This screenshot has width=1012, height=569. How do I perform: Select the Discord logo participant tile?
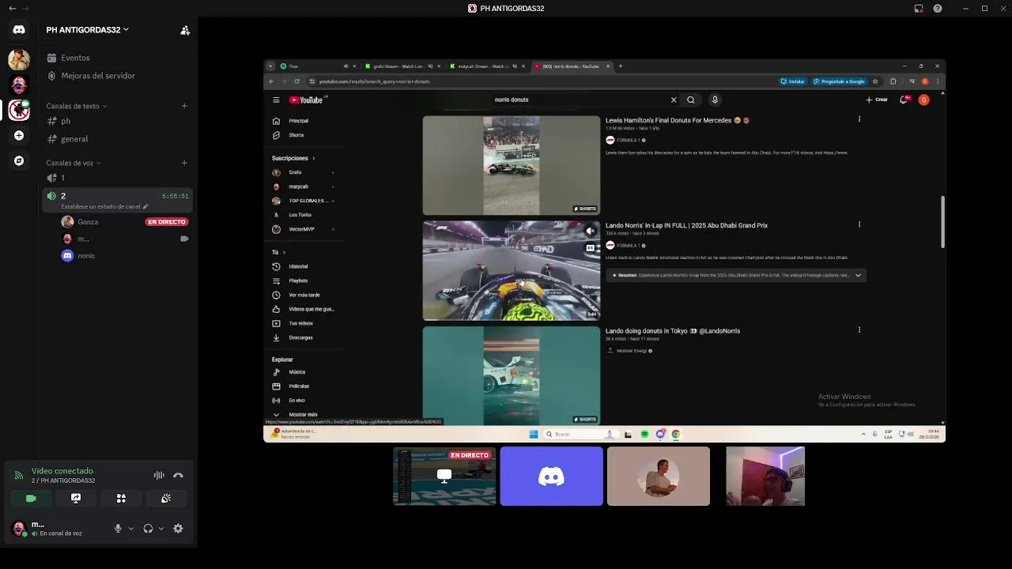(551, 476)
